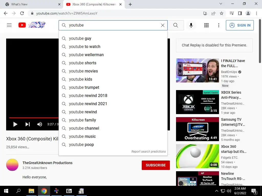Open the YouTube apps grid
Viewport: 262px width, 196px height.
pyautogui.click(x=206, y=25)
